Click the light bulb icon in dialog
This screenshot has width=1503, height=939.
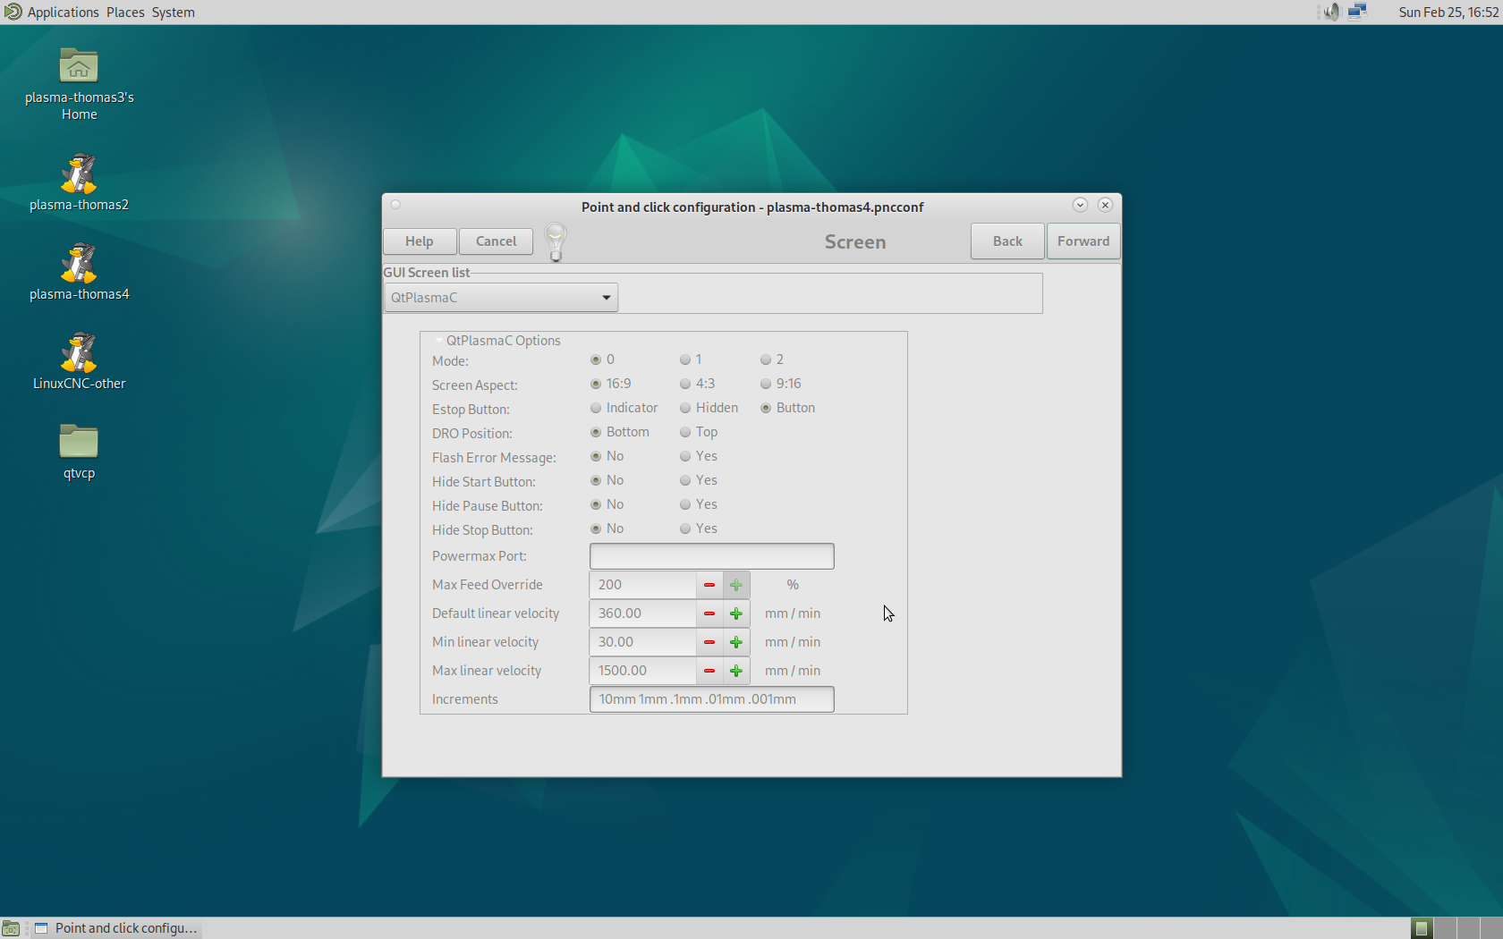556,242
